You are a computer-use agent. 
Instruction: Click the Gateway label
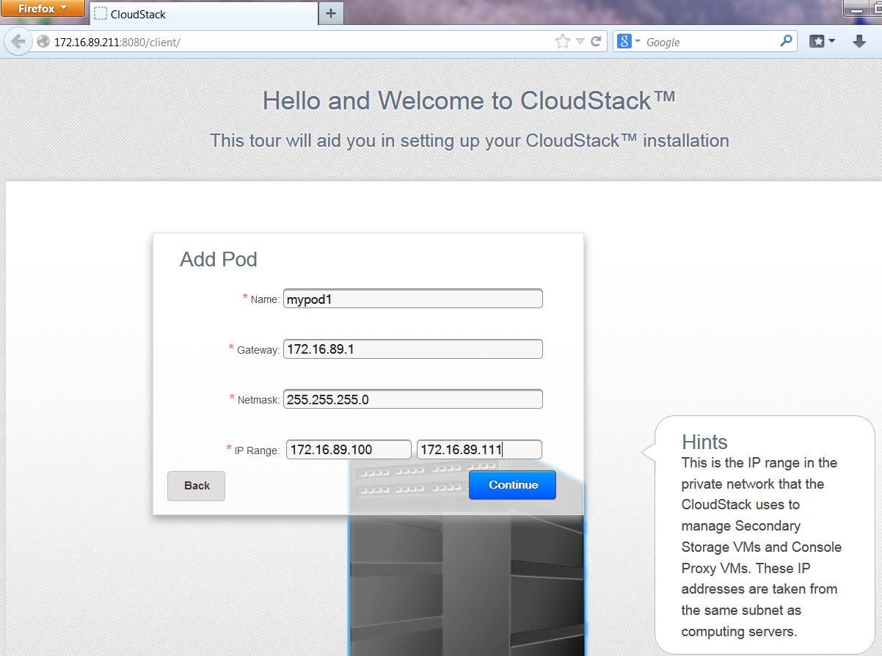pos(258,350)
